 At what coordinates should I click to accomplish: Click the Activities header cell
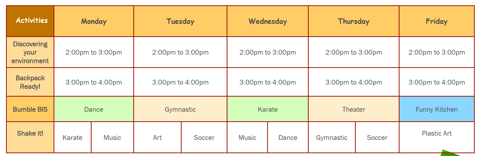point(30,21)
